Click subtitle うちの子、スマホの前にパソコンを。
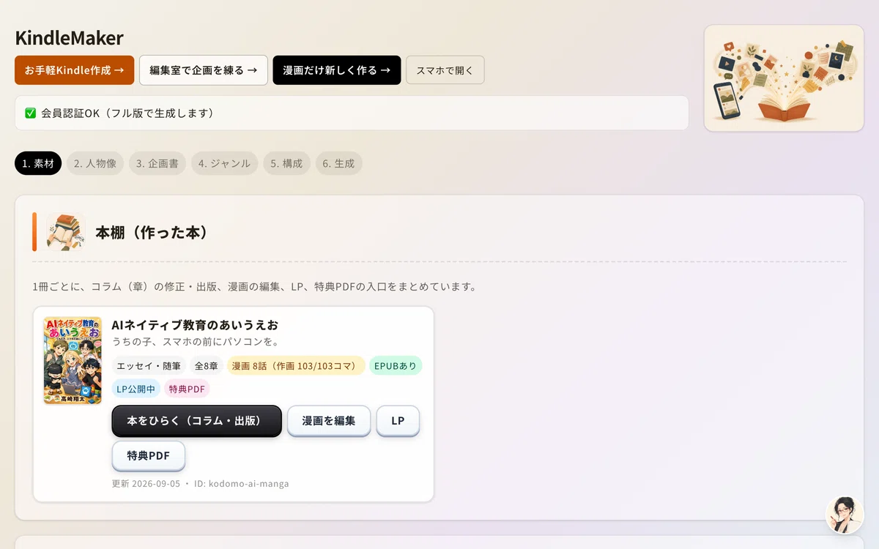 pyautogui.click(x=196, y=342)
